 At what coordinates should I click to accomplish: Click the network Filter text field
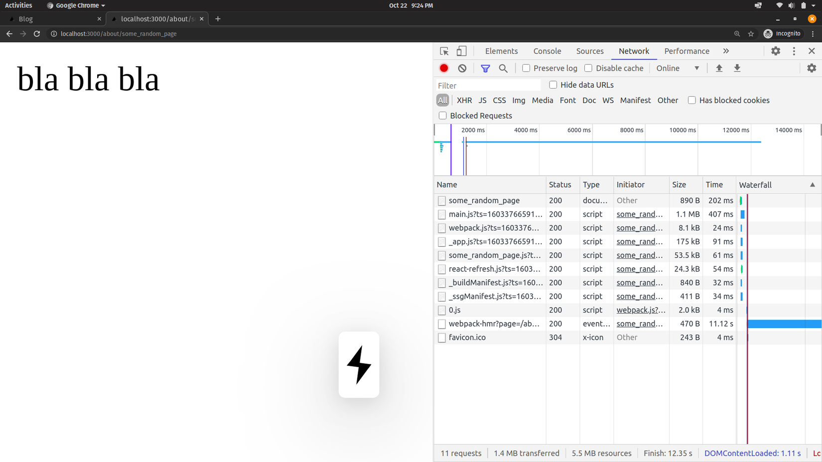click(x=488, y=86)
